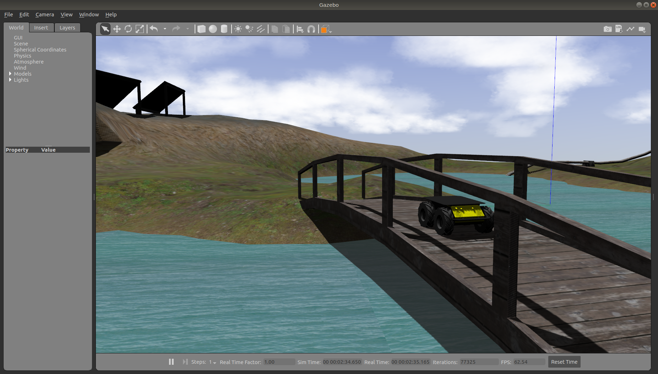Open the undo history dropdown arrow

[x=165, y=29]
